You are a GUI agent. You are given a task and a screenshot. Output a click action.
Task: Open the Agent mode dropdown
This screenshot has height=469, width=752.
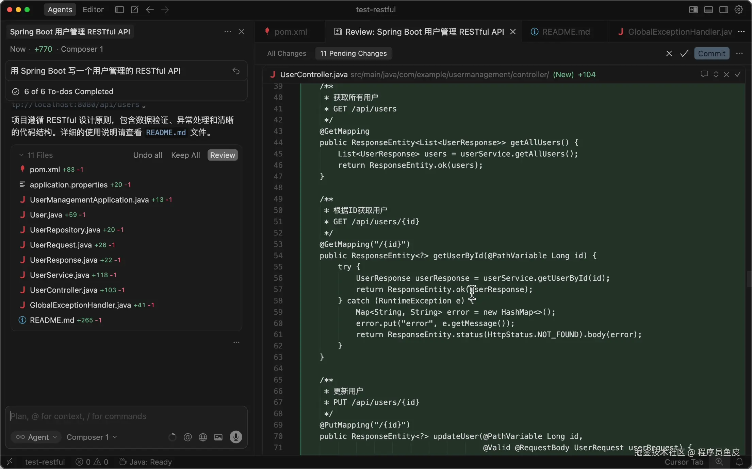pos(36,437)
